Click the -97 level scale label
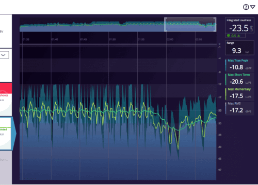 (x=219, y=170)
